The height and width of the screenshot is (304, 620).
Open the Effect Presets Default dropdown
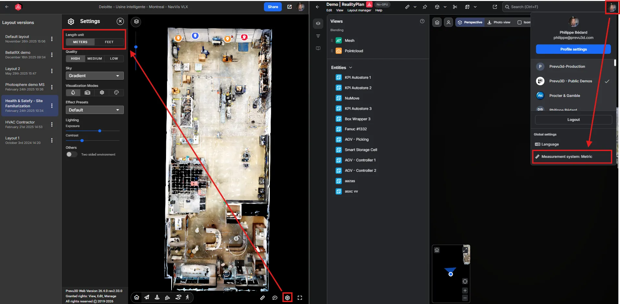point(95,110)
